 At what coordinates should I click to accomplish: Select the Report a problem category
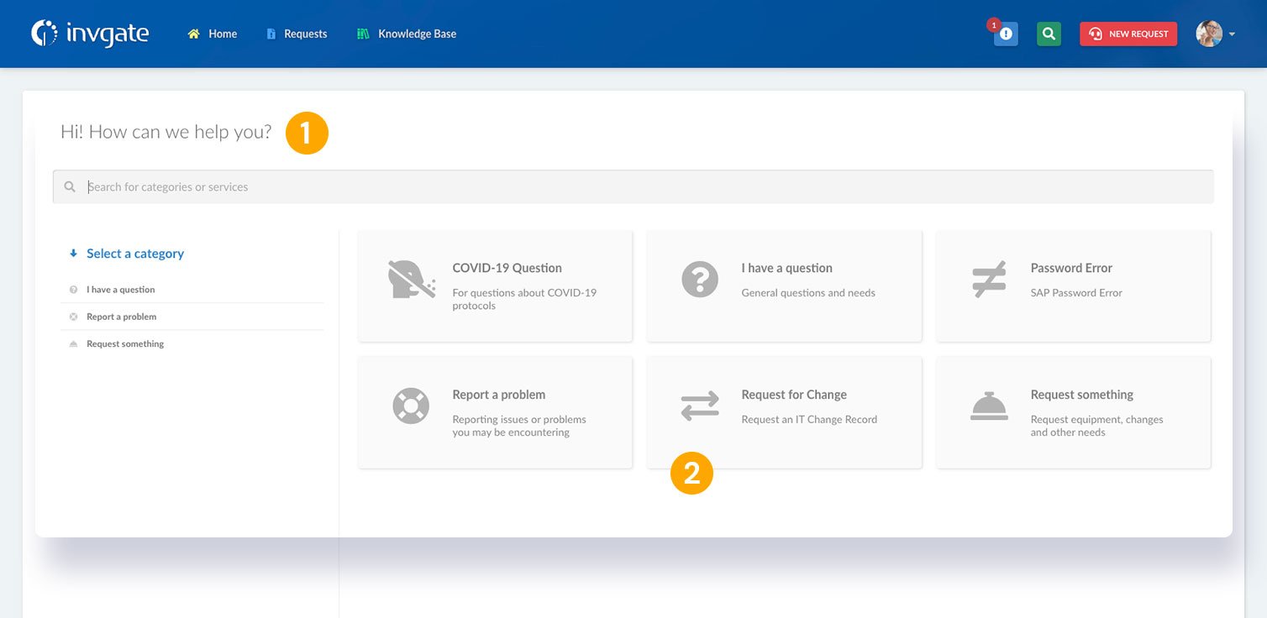tap(121, 317)
